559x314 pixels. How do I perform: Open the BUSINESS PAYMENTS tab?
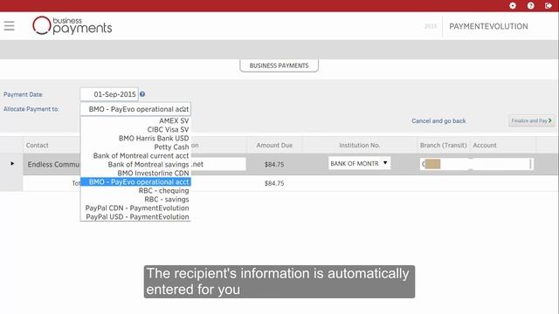click(x=279, y=65)
